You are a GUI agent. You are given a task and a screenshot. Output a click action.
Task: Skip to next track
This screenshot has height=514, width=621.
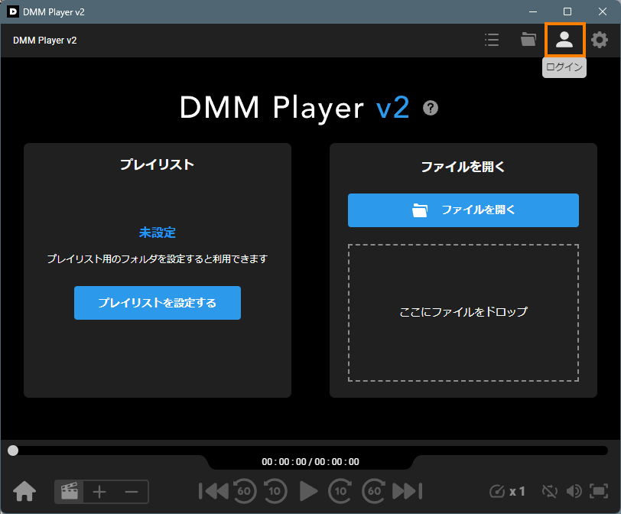(x=407, y=491)
